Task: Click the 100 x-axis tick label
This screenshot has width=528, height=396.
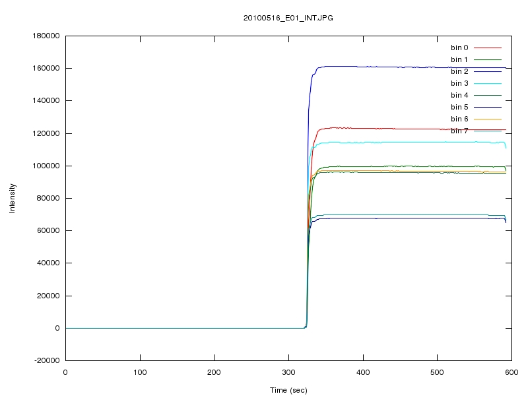Action: 140,372
